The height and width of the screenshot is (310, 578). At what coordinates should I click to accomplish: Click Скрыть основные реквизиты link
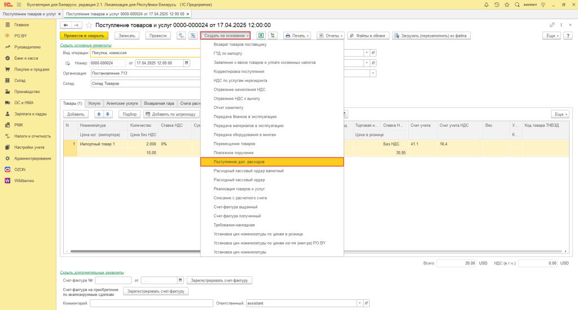tap(86, 45)
